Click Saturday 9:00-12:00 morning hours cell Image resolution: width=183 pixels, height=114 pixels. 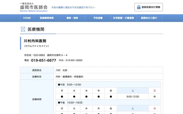[132, 97]
